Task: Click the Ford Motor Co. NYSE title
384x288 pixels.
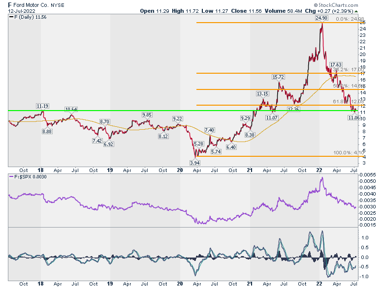Action: (x=36, y=5)
